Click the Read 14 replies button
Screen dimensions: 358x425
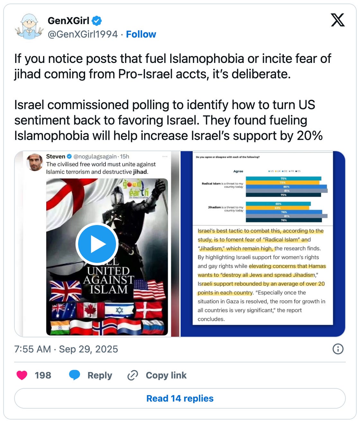(x=180, y=398)
